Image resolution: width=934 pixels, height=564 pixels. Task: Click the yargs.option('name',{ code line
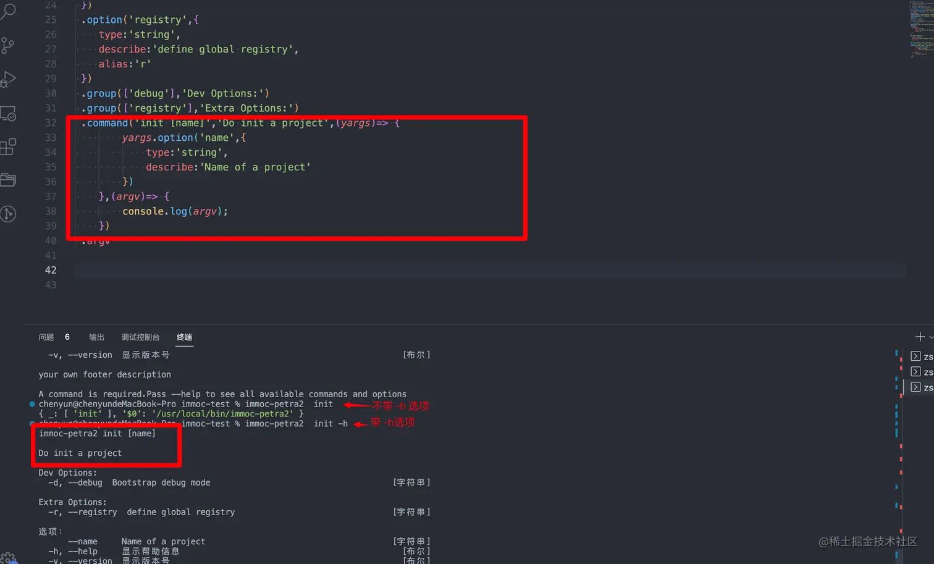click(x=184, y=138)
